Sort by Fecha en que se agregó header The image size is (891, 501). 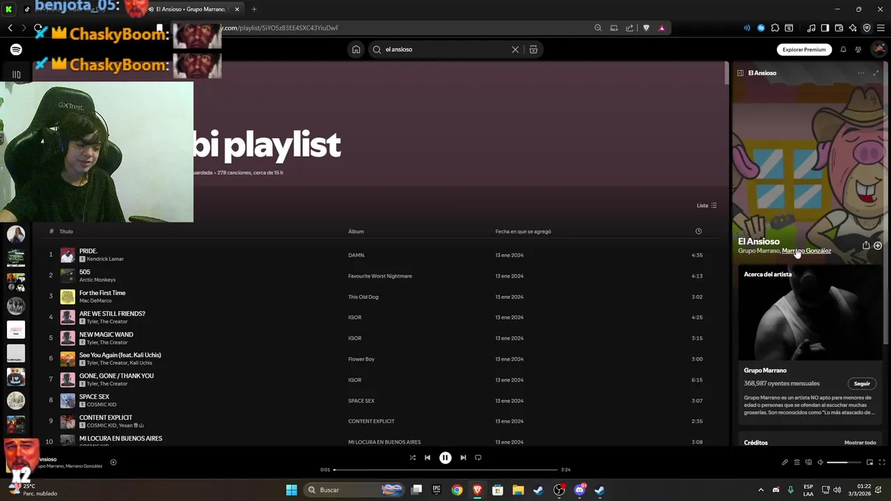[523, 231]
